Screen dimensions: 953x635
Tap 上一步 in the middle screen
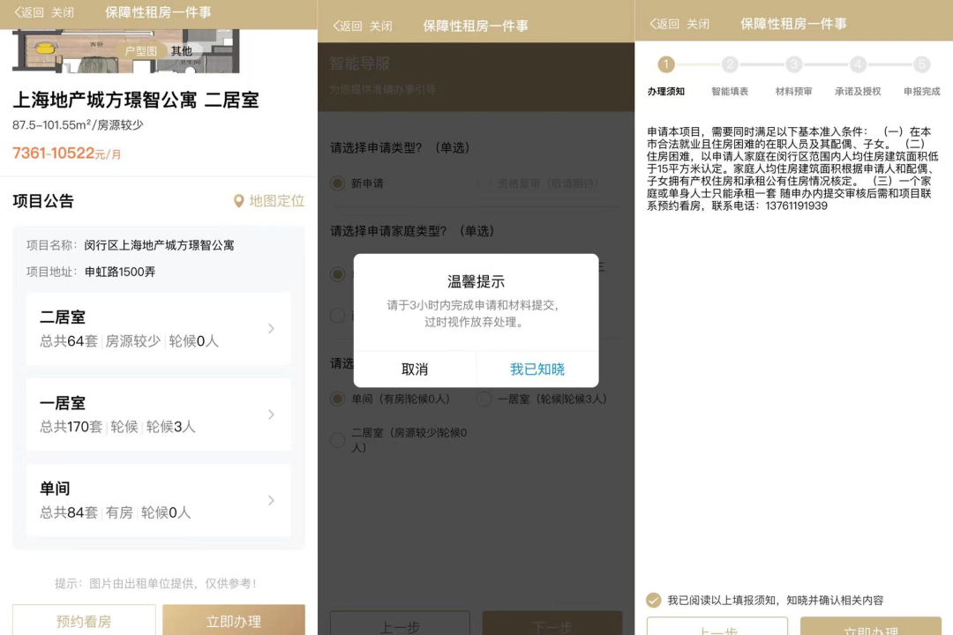pyautogui.click(x=400, y=624)
